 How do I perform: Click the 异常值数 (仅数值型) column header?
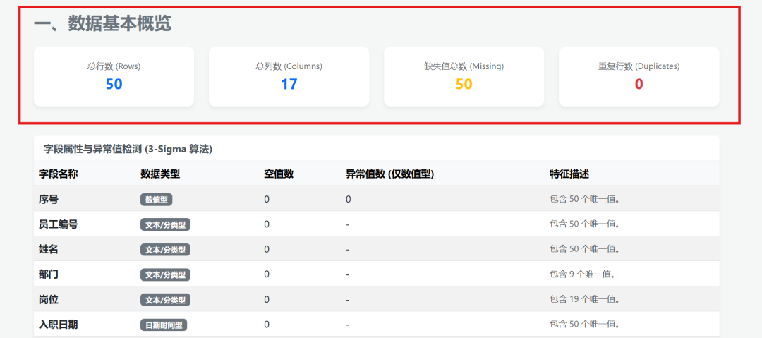[x=389, y=174]
